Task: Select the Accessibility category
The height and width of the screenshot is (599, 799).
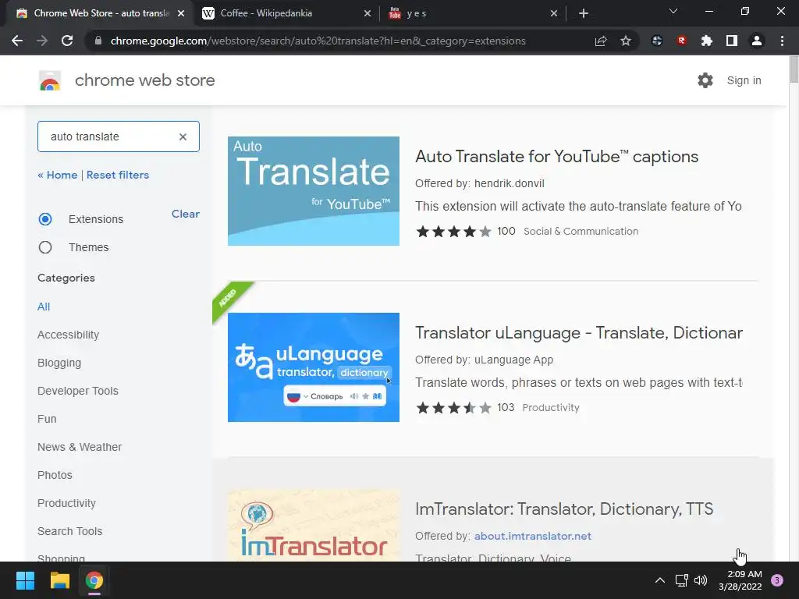Action: point(69,335)
